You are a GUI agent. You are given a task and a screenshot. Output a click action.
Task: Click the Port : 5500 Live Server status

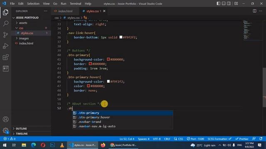point(195,139)
